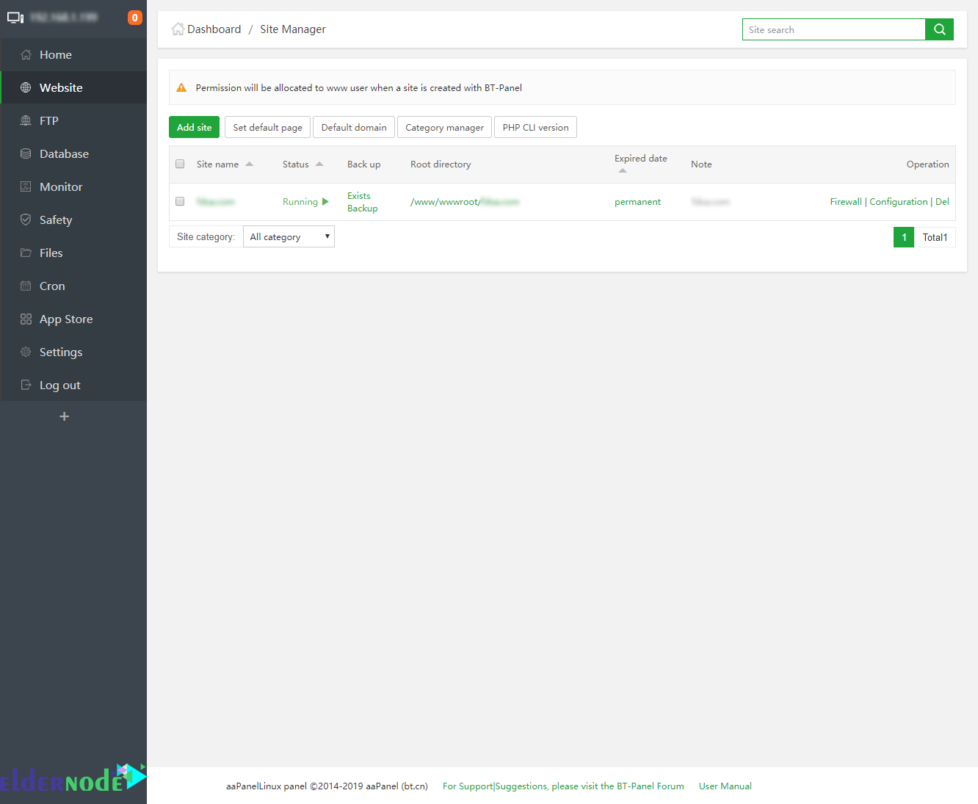The width and height of the screenshot is (978, 804).
Task: Click the green search magnifier icon
Action: 939,29
